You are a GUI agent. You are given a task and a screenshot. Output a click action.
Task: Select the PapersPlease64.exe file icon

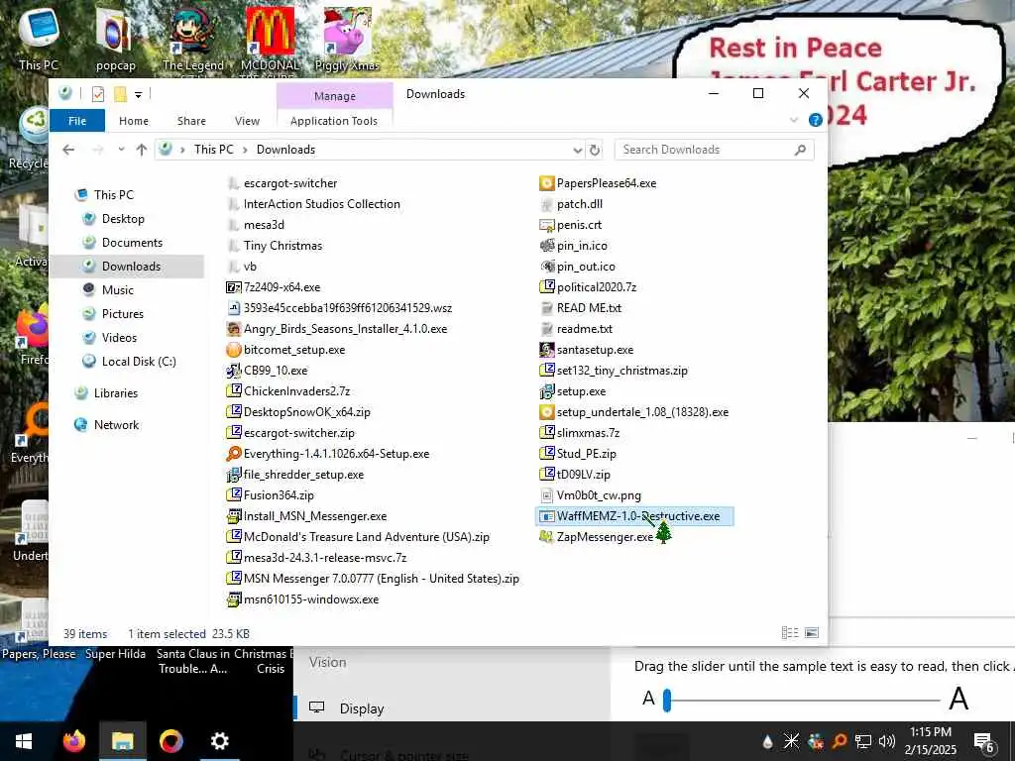(547, 183)
